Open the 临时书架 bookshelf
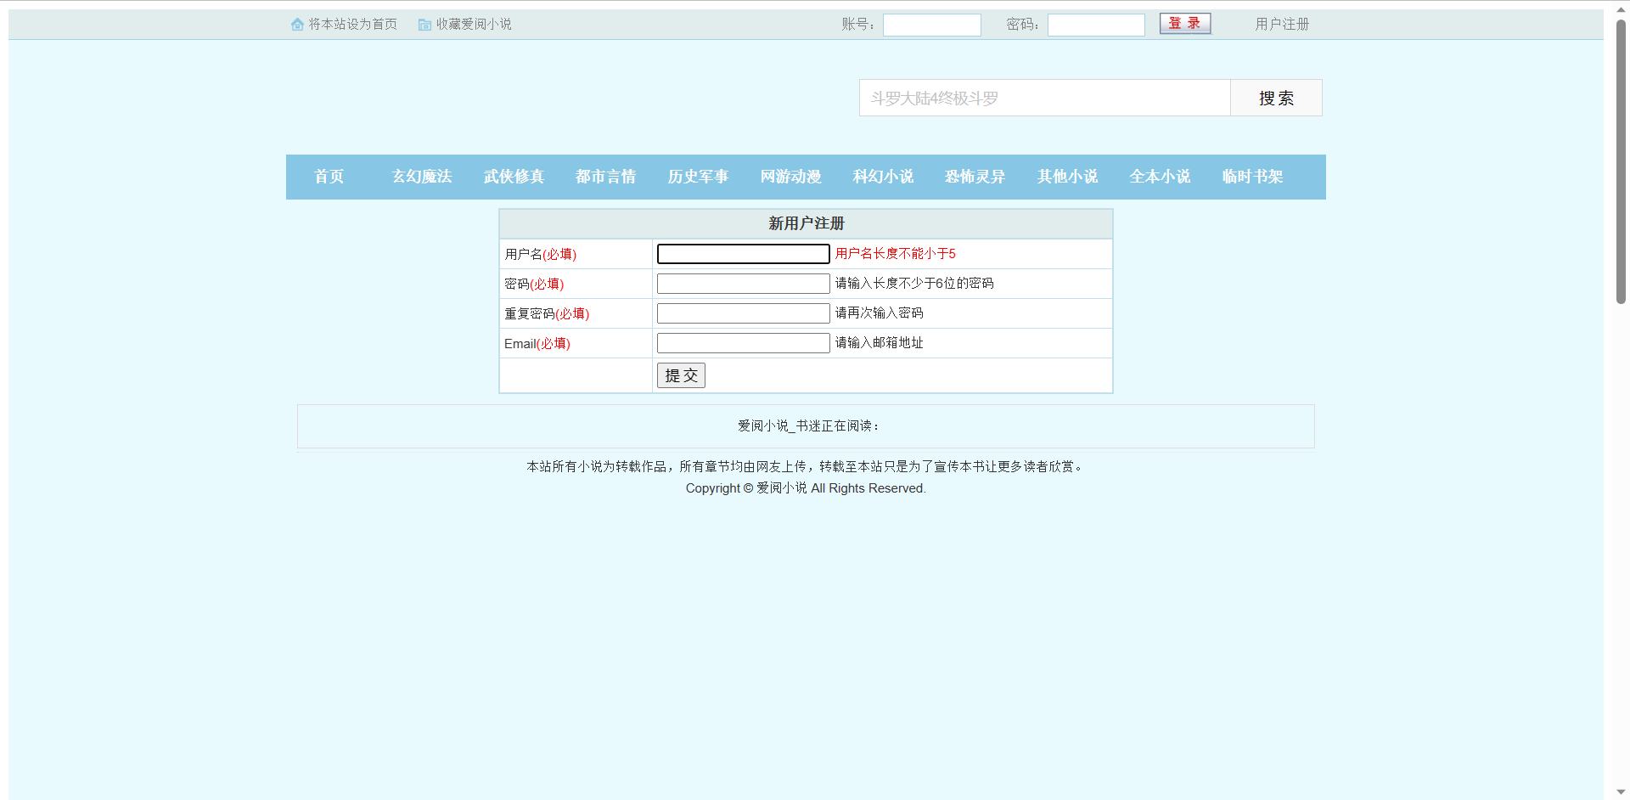This screenshot has width=1630, height=800. (x=1252, y=177)
